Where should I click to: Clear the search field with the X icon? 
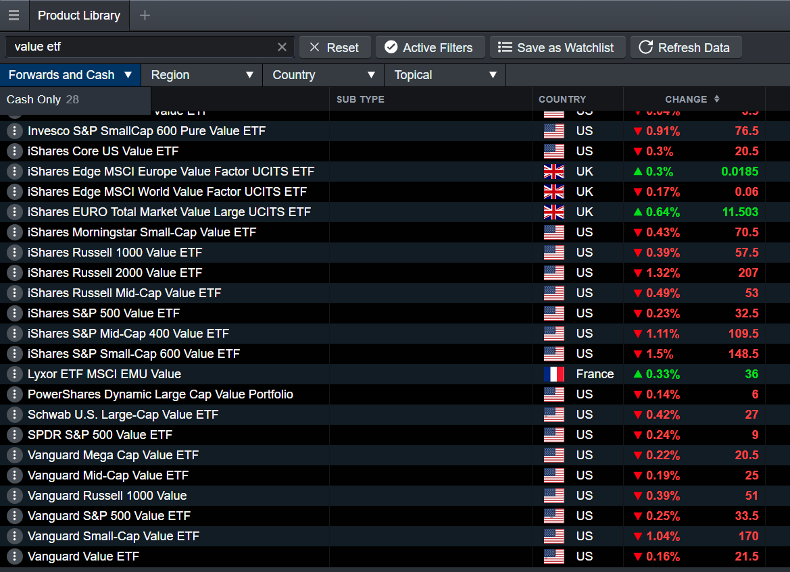point(282,47)
